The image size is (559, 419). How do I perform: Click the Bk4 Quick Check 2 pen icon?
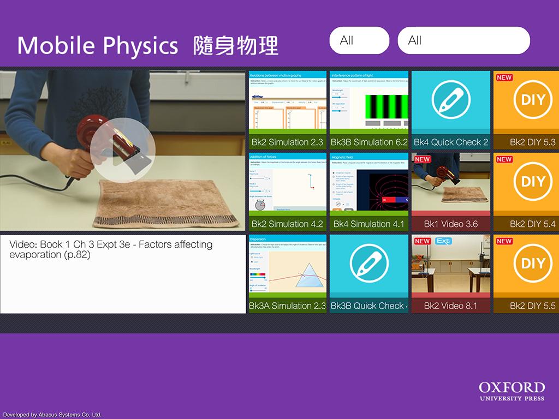tap(451, 99)
